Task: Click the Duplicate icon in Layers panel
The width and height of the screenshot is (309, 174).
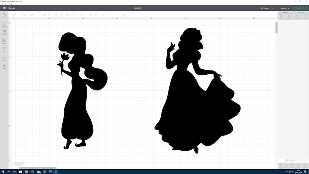Action: pyautogui.click(x=297, y=16)
